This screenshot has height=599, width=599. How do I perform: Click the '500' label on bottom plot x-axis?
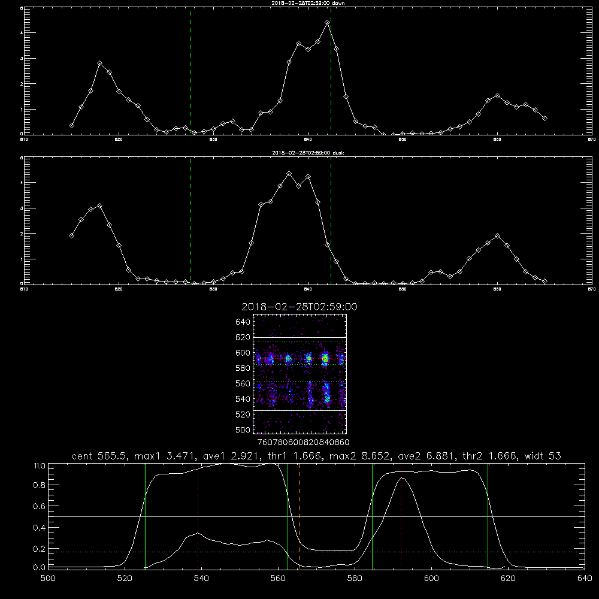pyautogui.click(x=48, y=579)
